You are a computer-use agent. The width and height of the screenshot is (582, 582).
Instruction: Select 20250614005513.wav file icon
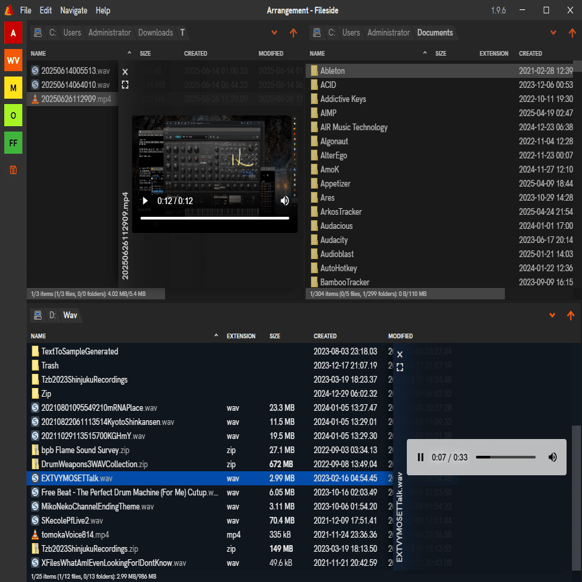coord(35,70)
